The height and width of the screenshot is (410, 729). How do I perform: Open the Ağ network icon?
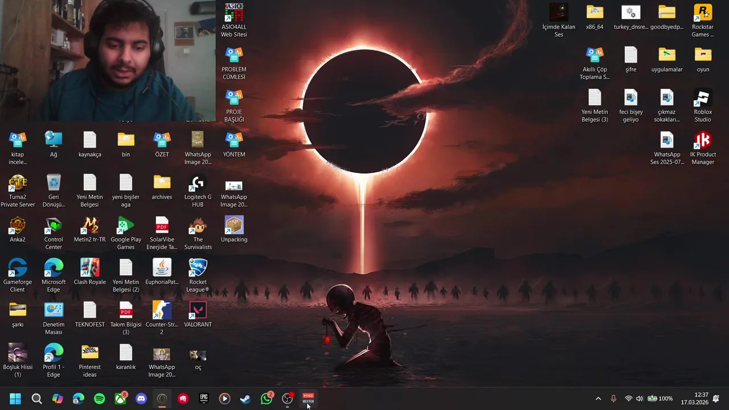tap(54, 144)
